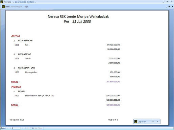
Task: Click the Laporan window icon
Action: tap(136, 122)
